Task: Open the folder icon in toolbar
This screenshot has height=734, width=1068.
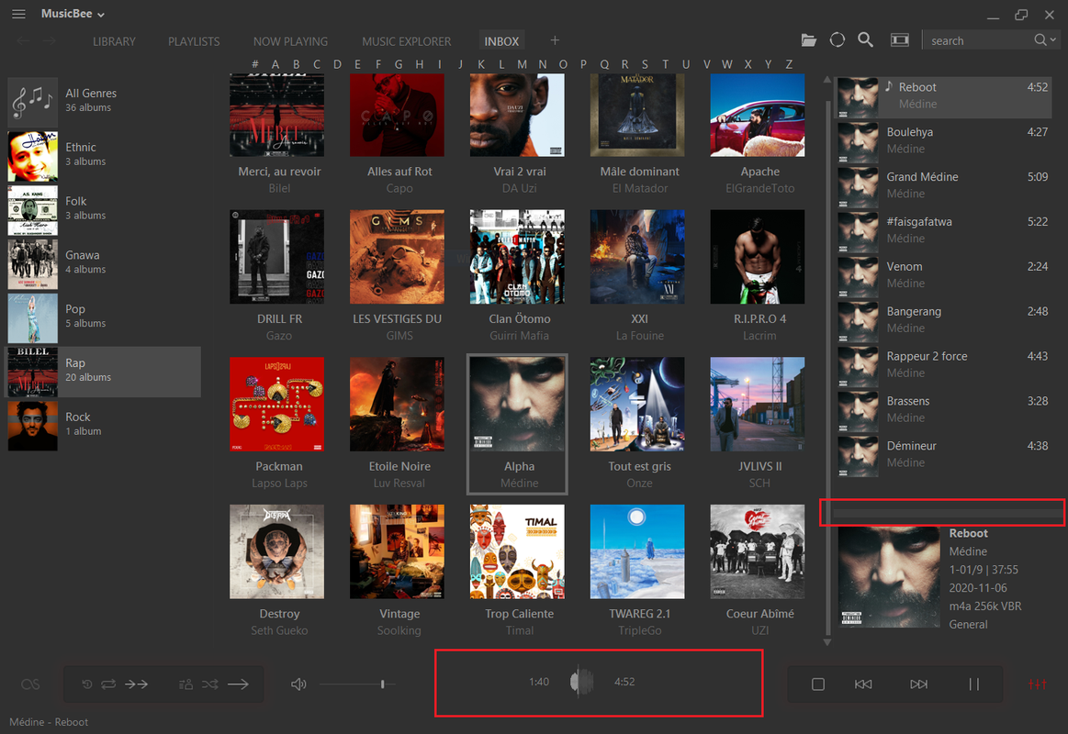Action: [x=808, y=40]
